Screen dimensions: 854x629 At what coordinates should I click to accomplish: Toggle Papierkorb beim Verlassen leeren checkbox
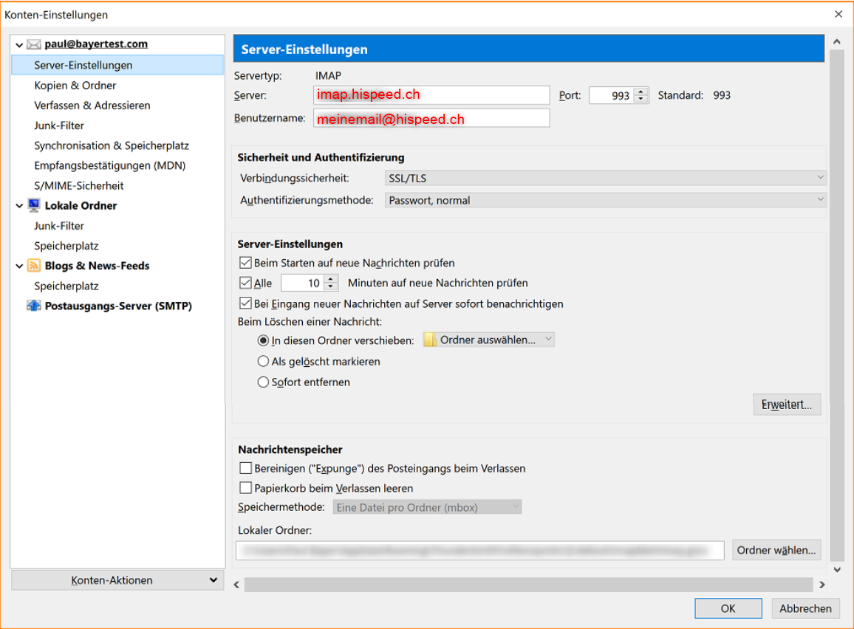(245, 488)
